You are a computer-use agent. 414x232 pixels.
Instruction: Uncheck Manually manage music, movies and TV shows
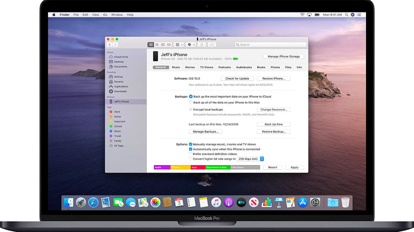tap(190, 144)
